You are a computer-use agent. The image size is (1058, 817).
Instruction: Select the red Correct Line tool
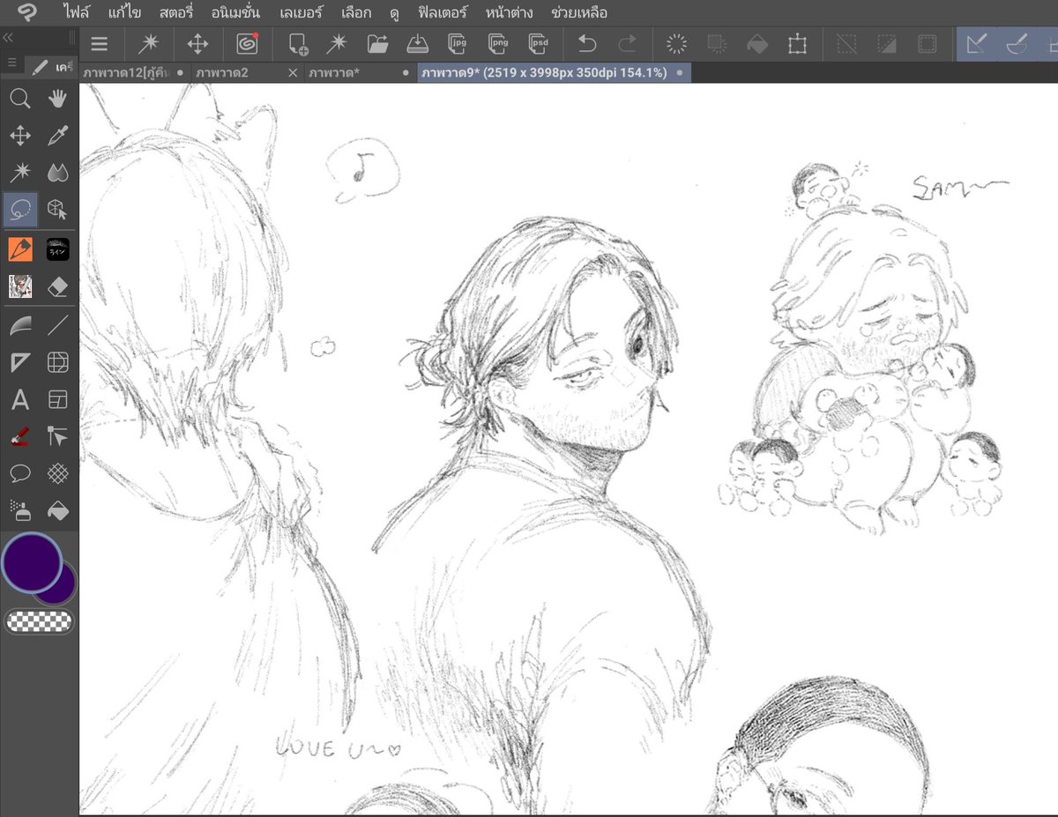[20, 437]
